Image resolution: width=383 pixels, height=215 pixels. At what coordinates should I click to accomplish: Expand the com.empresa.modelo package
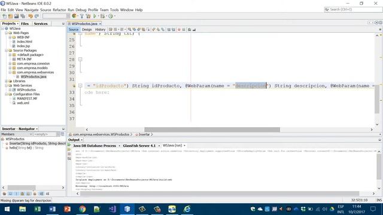10,68
